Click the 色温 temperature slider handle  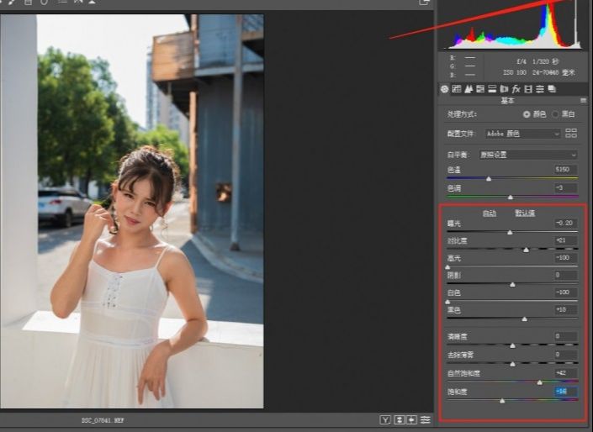(489, 179)
